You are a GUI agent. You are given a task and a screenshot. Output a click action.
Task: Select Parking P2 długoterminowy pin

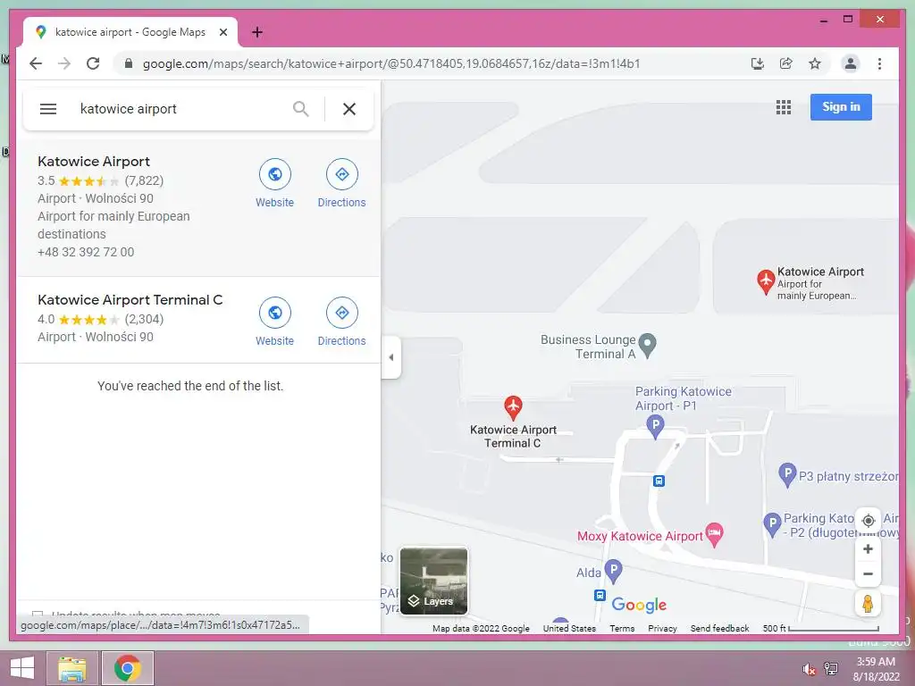(772, 524)
